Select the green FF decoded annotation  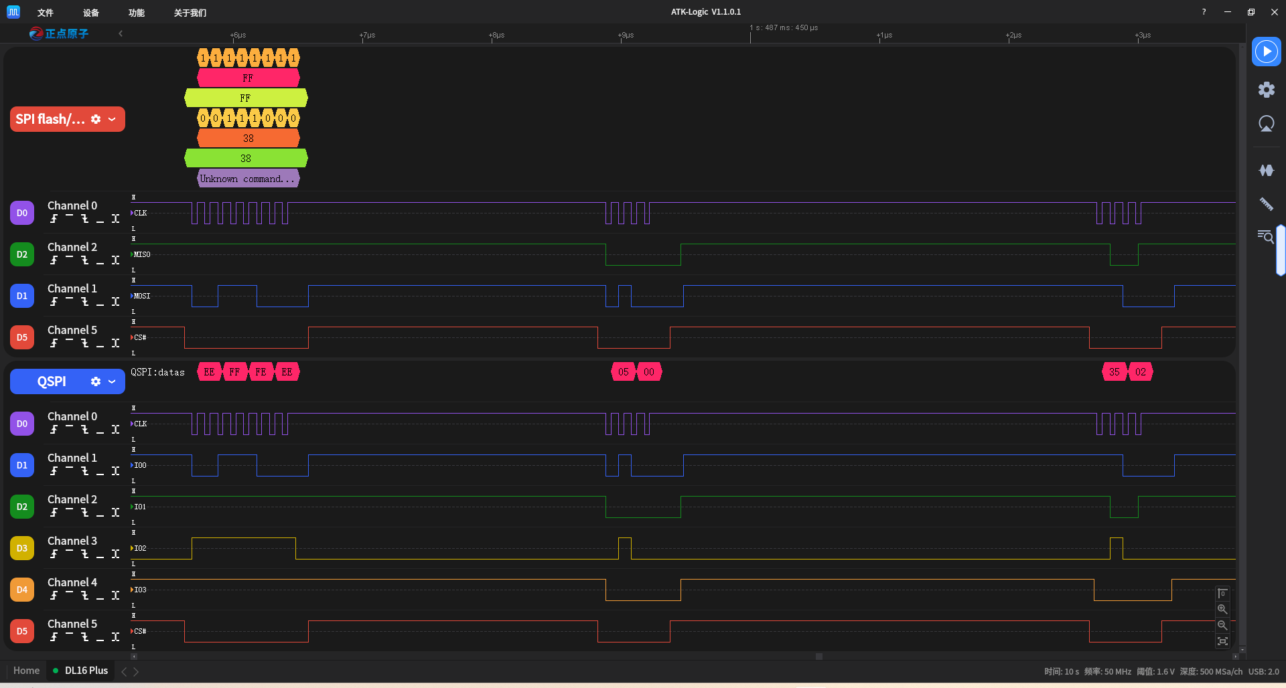(x=246, y=98)
